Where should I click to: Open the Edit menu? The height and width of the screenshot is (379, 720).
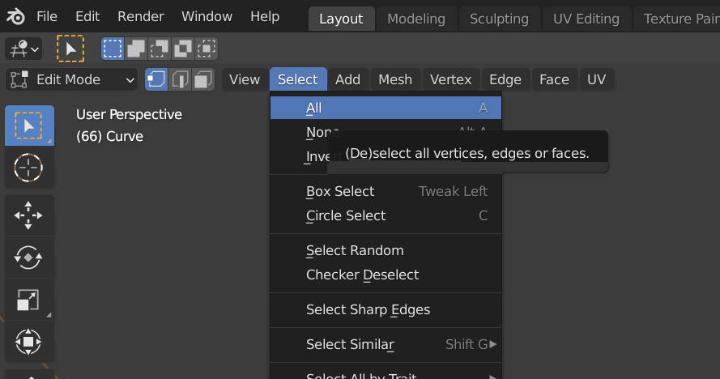[87, 16]
